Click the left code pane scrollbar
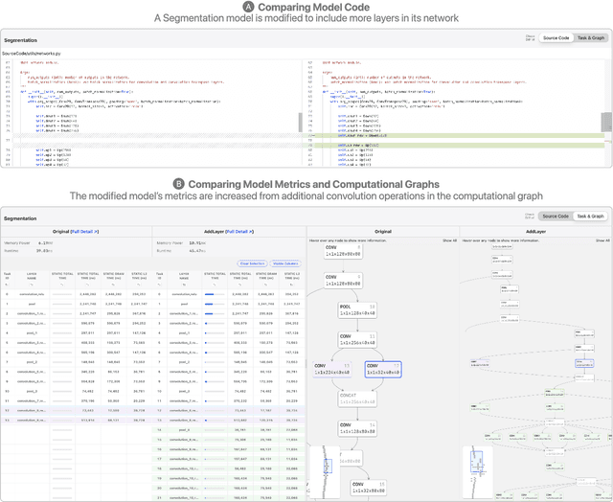Screen dimensions: 613x502 (x=300, y=122)
